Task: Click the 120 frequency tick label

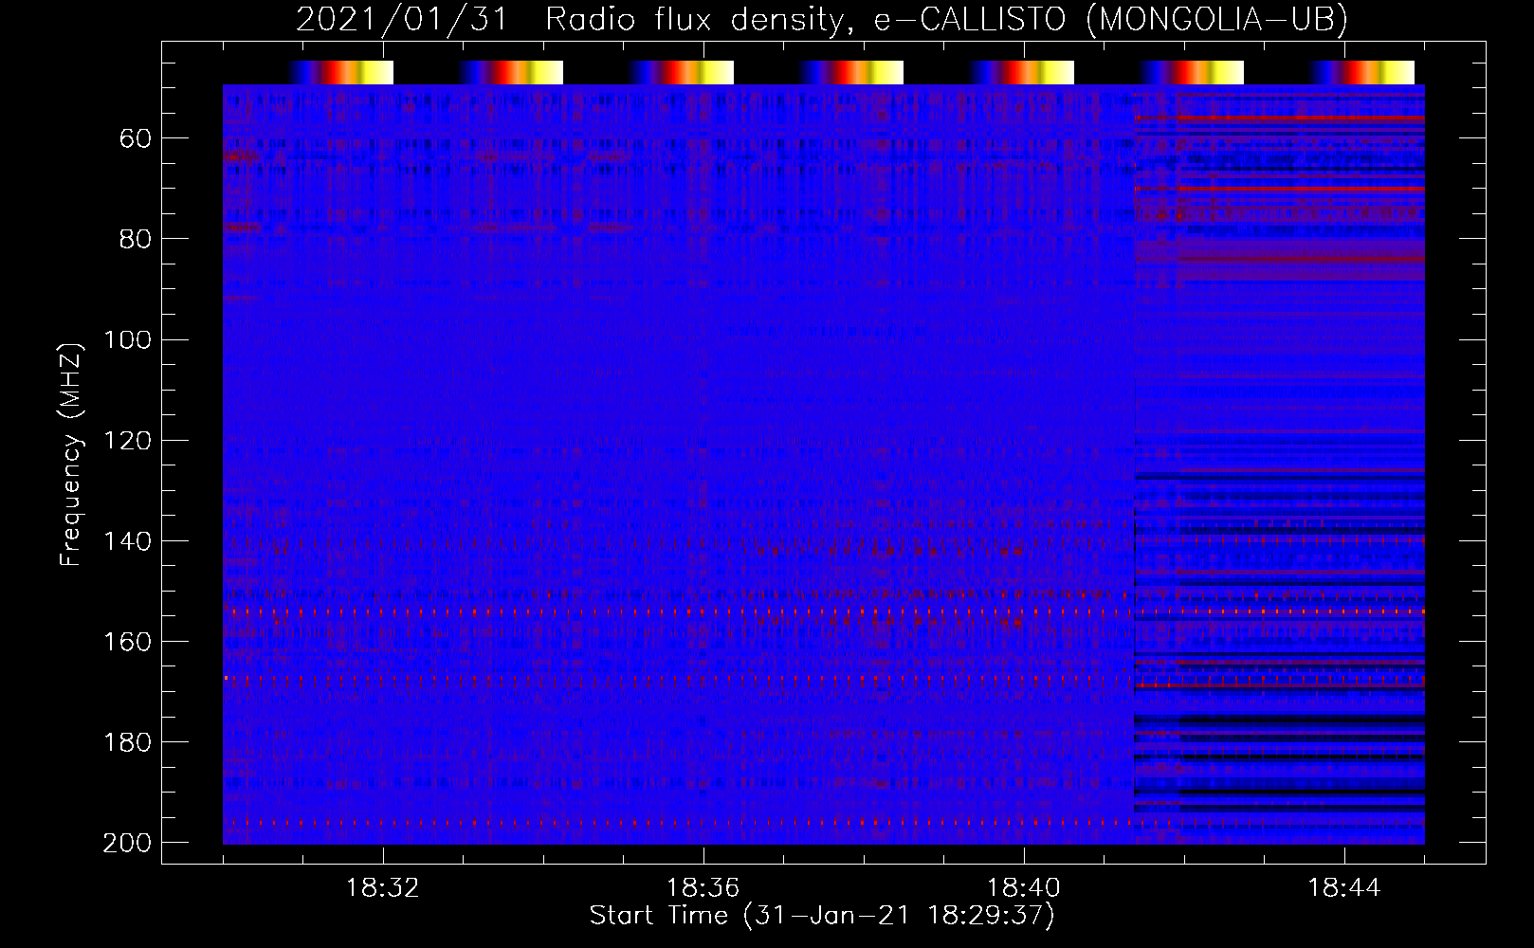Action: tap(127, 440)
